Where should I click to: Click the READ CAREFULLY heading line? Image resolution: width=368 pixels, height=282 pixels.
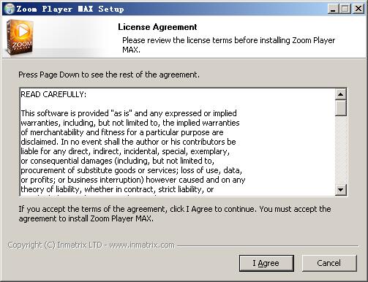point(53,94)
